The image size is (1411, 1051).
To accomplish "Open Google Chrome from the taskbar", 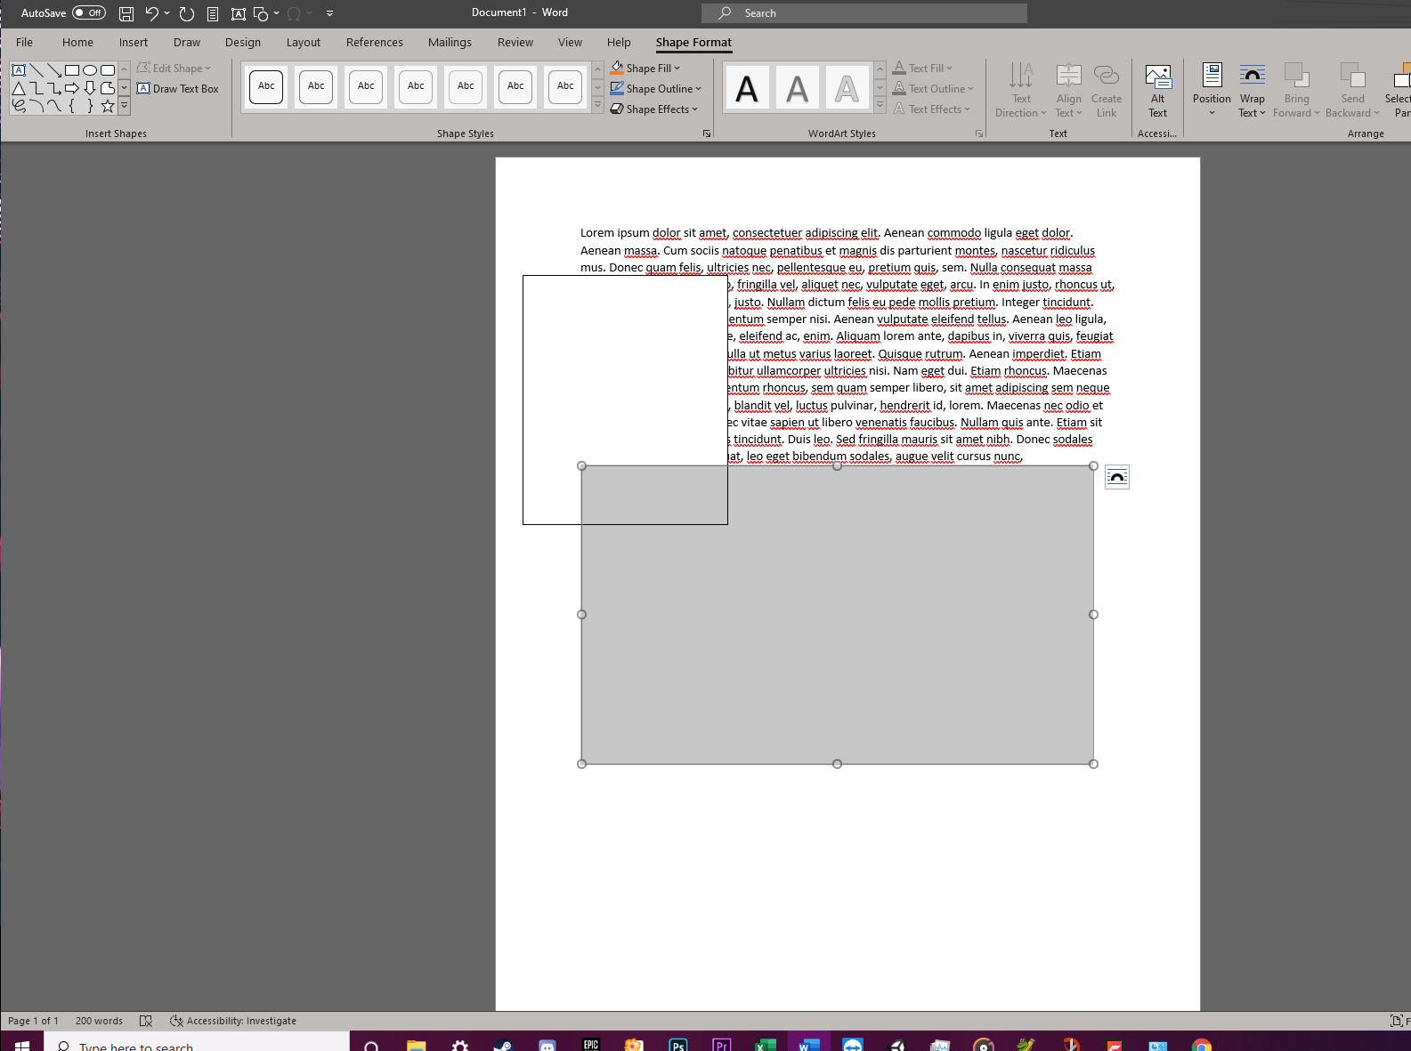I will [1201, 1043].
